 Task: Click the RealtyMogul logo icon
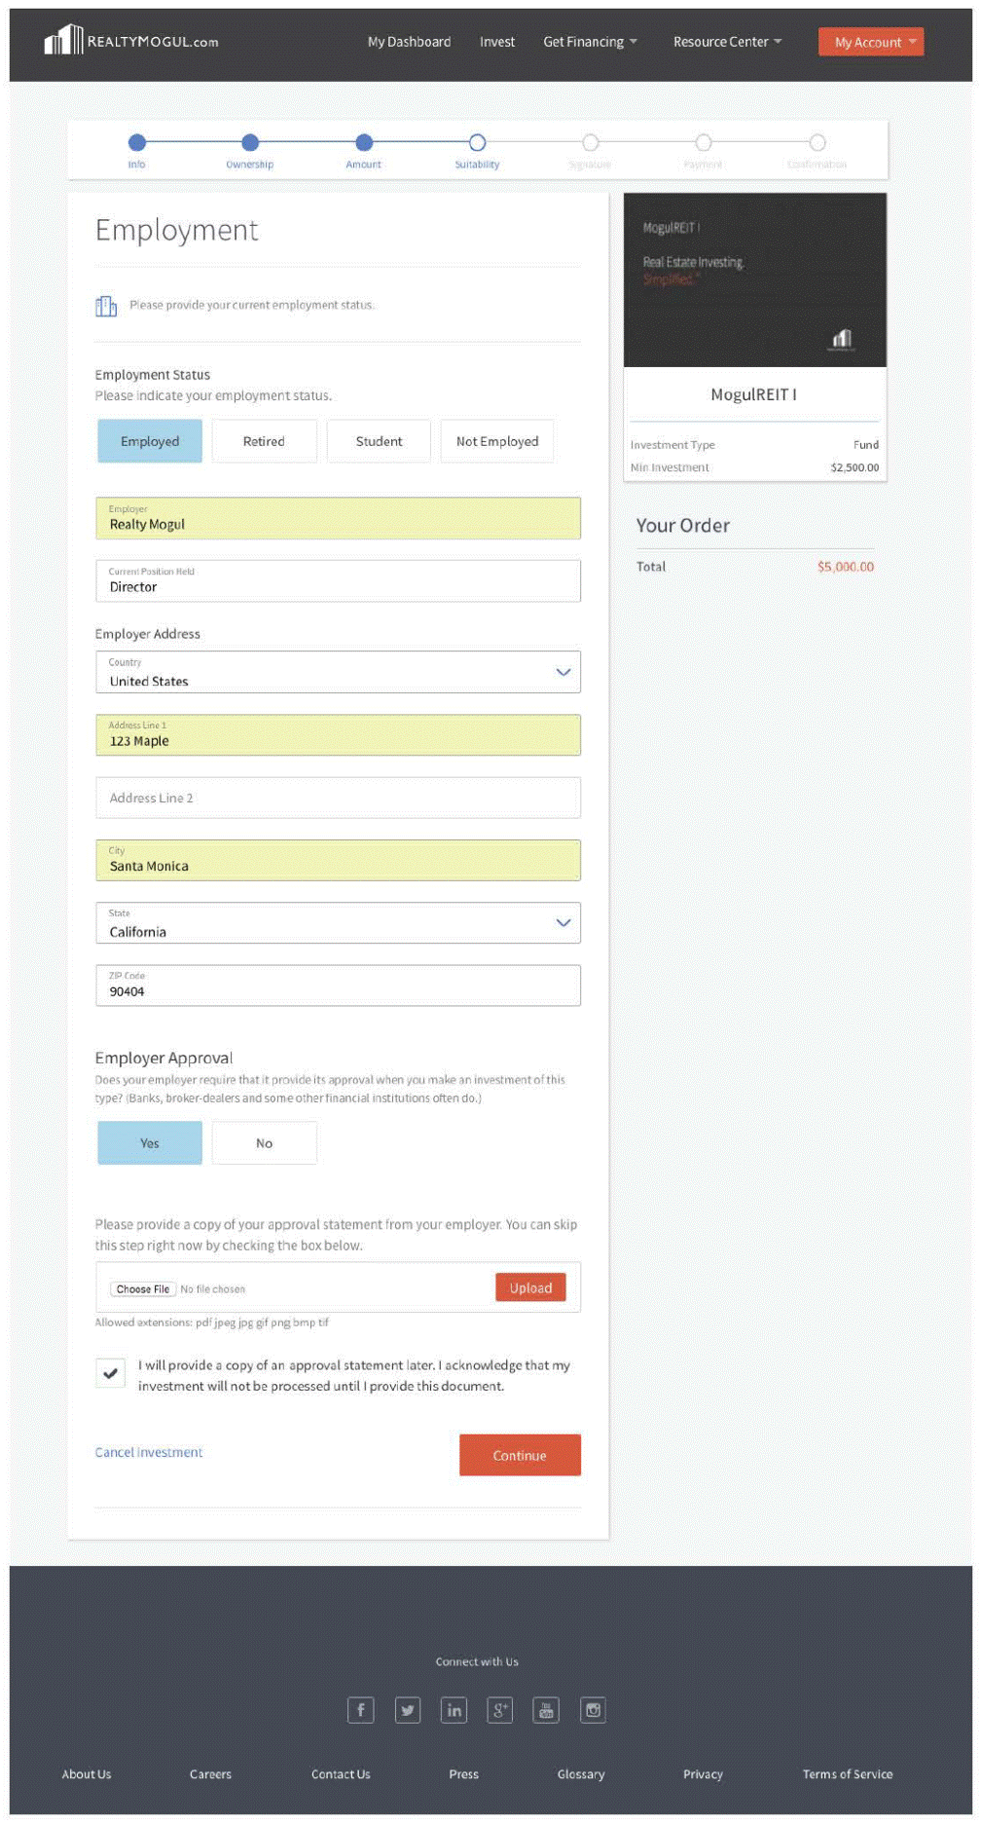64,41
